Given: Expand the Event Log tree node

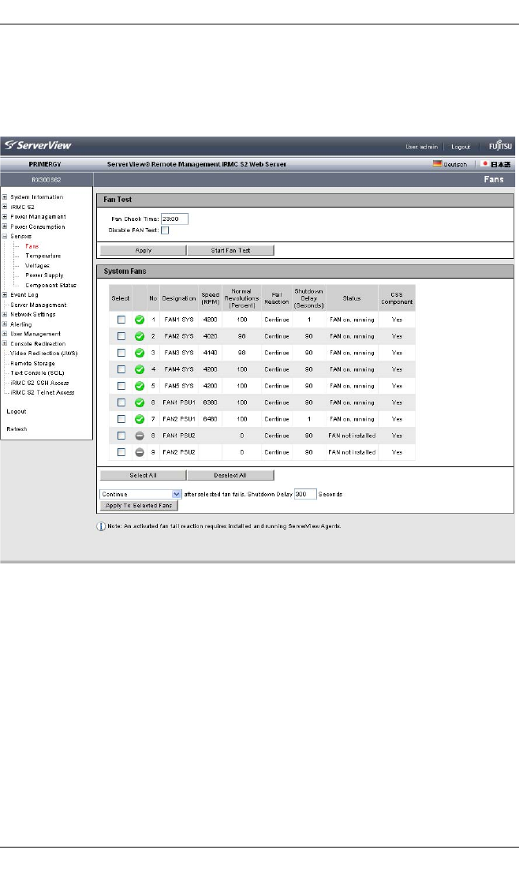Looking at the screenshot, I should [5, 295].
